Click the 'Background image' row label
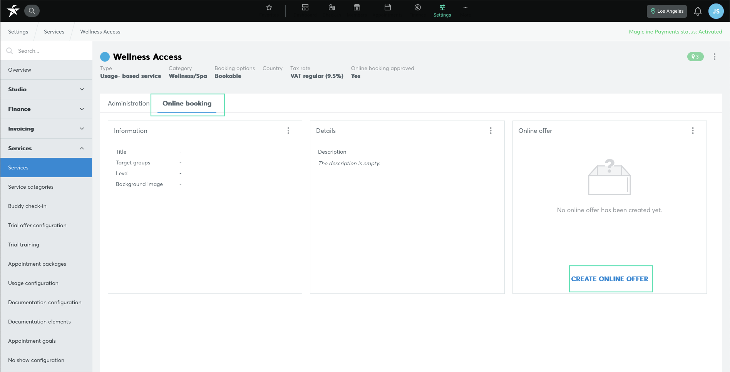This screenshot has height=372, width=730. point(139,184)
